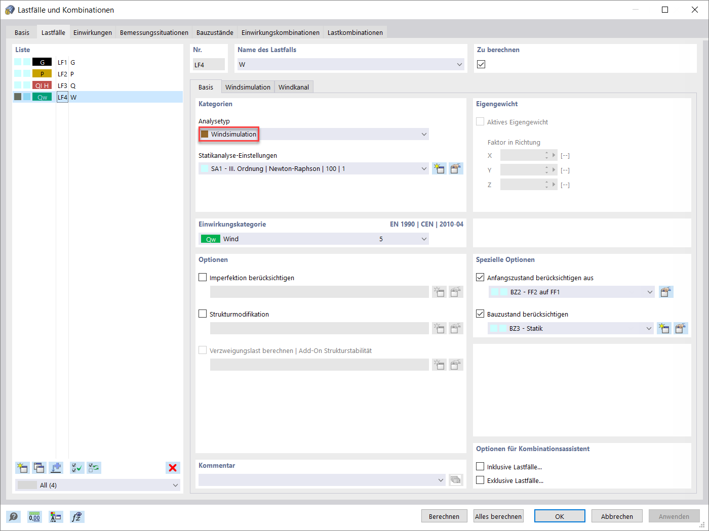Click the disabled edit imperfection case icon
The image size is (709, 531).
[x=456, y=292]
